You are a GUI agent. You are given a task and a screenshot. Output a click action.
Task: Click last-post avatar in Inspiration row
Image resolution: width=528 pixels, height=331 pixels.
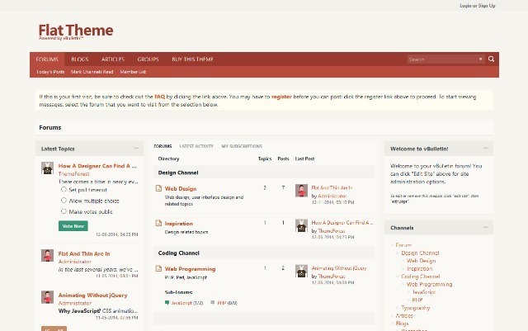pyautogui.click(x=301, y=225)
